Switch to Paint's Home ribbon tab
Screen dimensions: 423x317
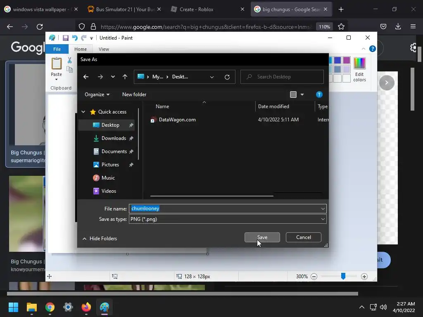tap(81, 49)
